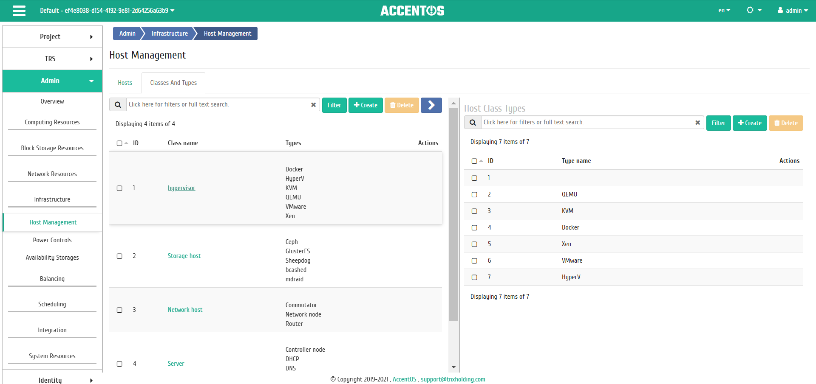Viewport: 816px width, 384px height.
Task: Select the Classes And Types tab
Action: [x=173, y=83]
